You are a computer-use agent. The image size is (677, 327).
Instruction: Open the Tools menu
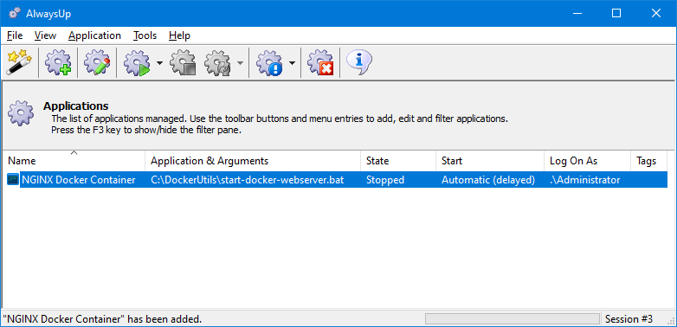(x=145, y=35)
